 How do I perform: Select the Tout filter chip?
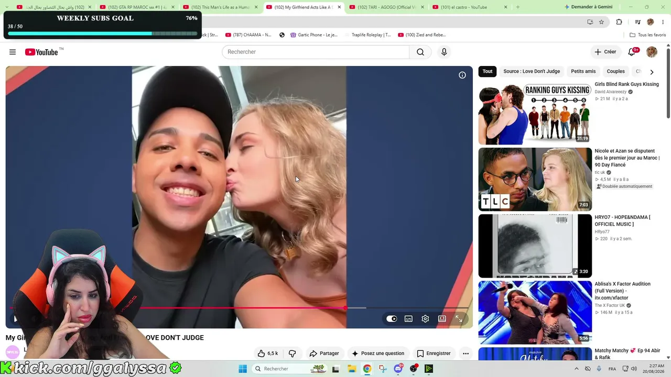(x=488, y=71)
